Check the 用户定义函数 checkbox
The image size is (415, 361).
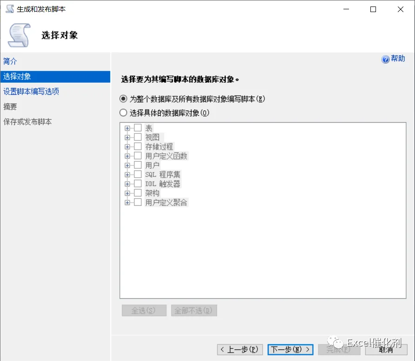[x=138, y=156]
